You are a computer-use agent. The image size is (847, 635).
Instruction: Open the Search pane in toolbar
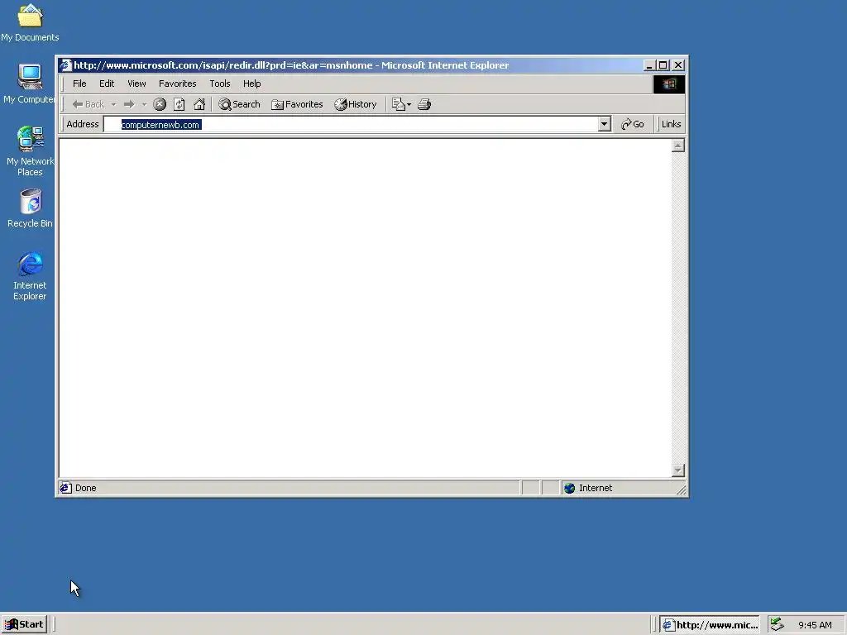[239, 104]
